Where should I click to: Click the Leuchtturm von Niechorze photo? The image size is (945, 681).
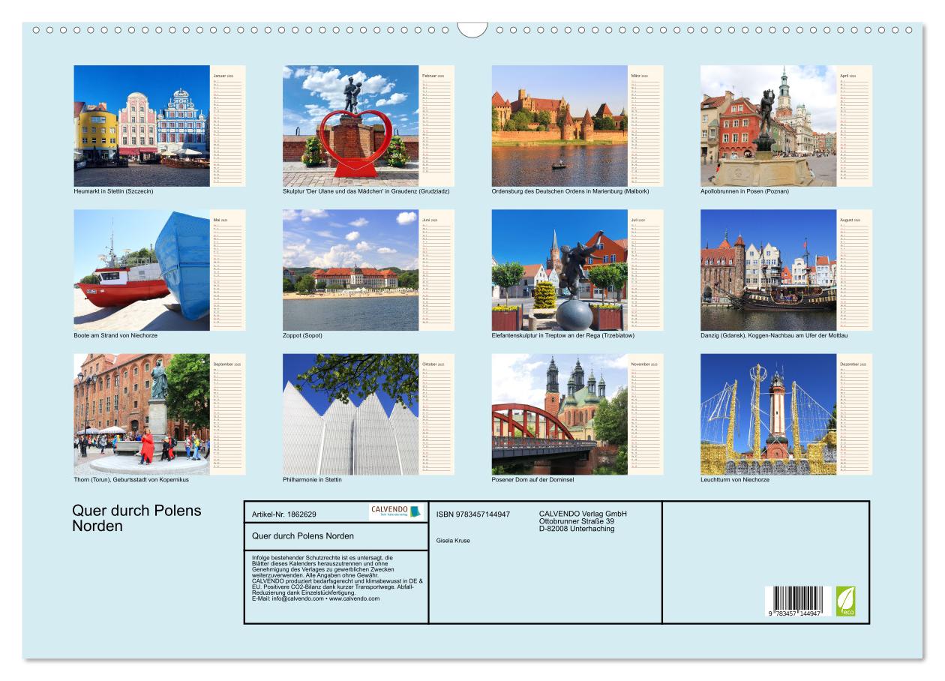pyautogui.click(x=769, y=414)
